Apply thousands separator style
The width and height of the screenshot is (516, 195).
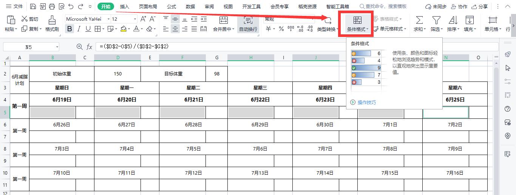tap(291, 29)
